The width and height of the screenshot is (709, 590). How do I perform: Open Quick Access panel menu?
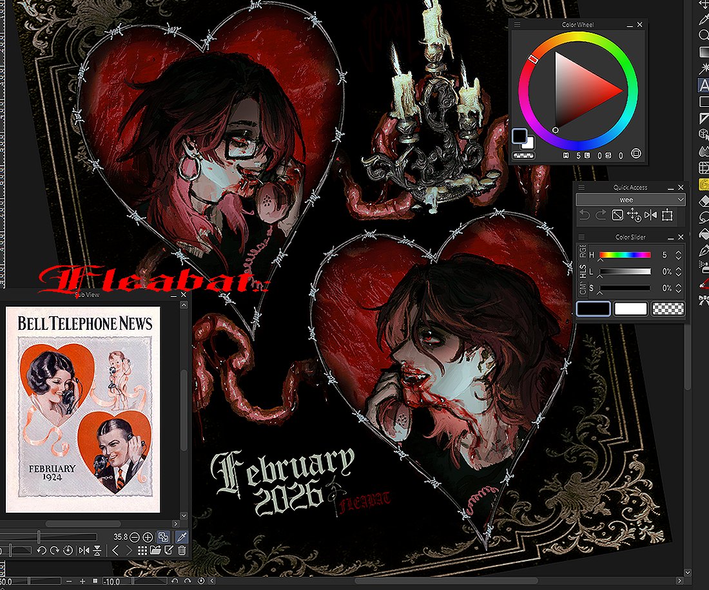581,187
